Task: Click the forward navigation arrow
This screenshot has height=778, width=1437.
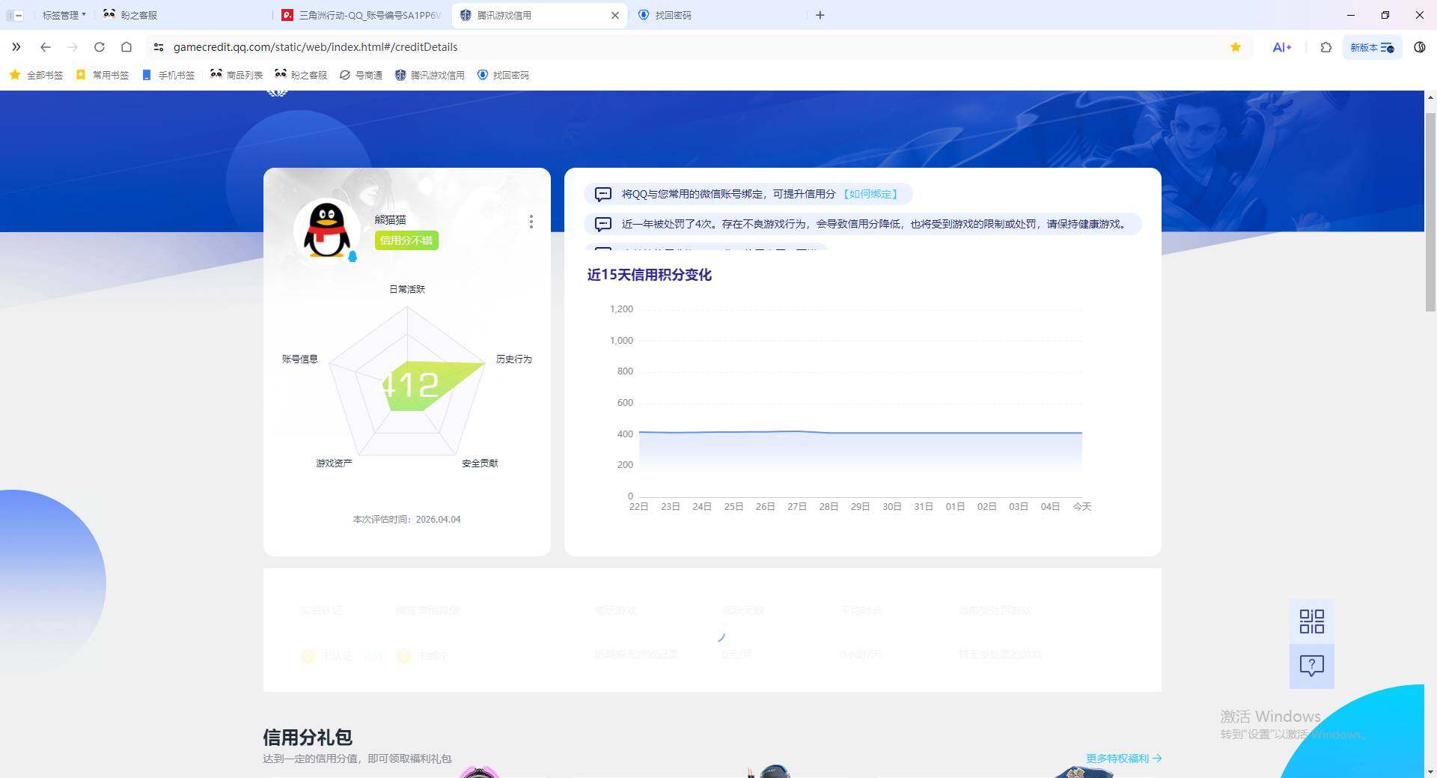Action: [x=73, y=47]
